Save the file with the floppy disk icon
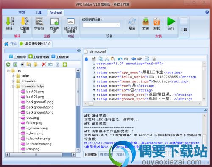212x167 pixels. click(x=93, y=58)
